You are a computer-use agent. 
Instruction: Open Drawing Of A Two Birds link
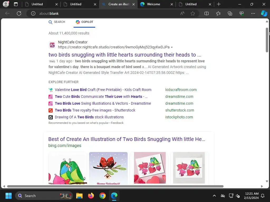click(x=89, y=117)
